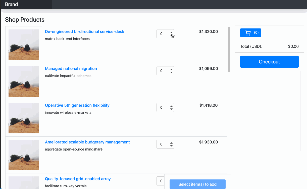Open the shopping cart icon button
The image size is (307, 189).
pyautogui.click(x=250, y=33)
